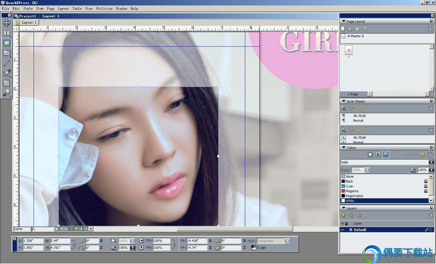Select the Bezier Pen tool
This screenshot has height=264, width=436.
tap(6, 73)
